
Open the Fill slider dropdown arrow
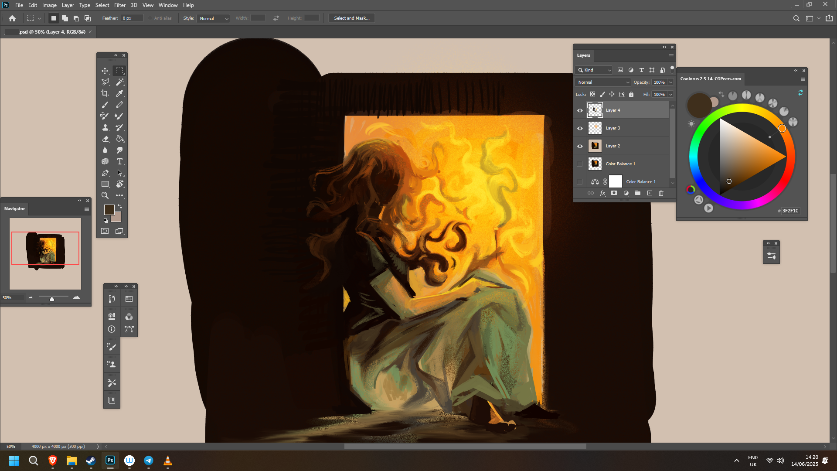click(x=670, y=94)
